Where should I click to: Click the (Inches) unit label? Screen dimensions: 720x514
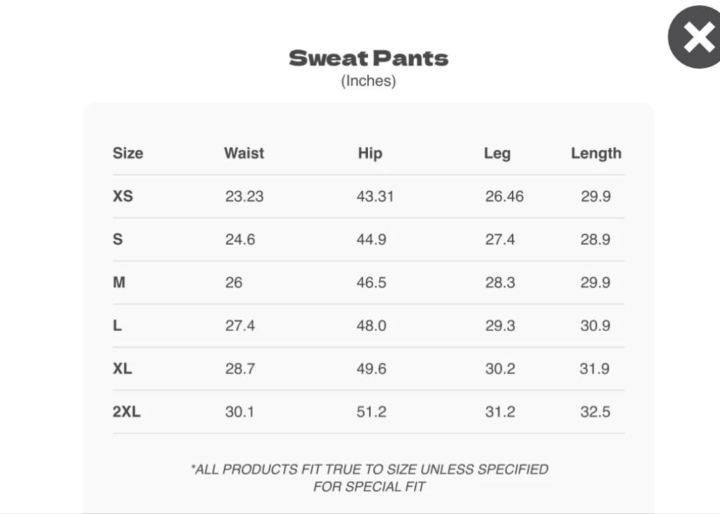tap(368, 81)
